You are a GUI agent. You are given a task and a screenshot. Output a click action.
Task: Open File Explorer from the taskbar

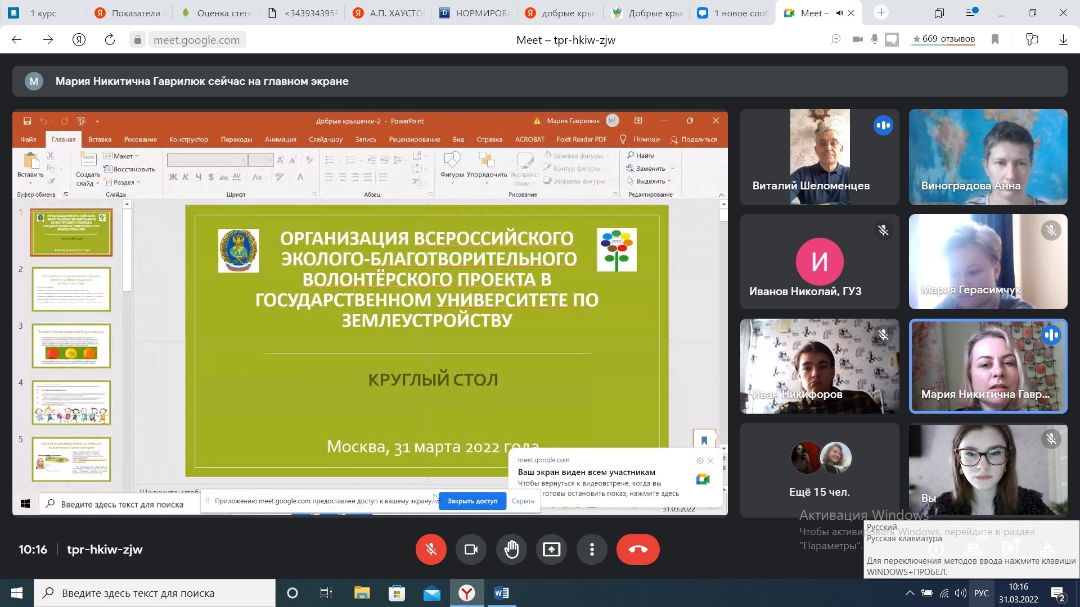pos(362,593)
